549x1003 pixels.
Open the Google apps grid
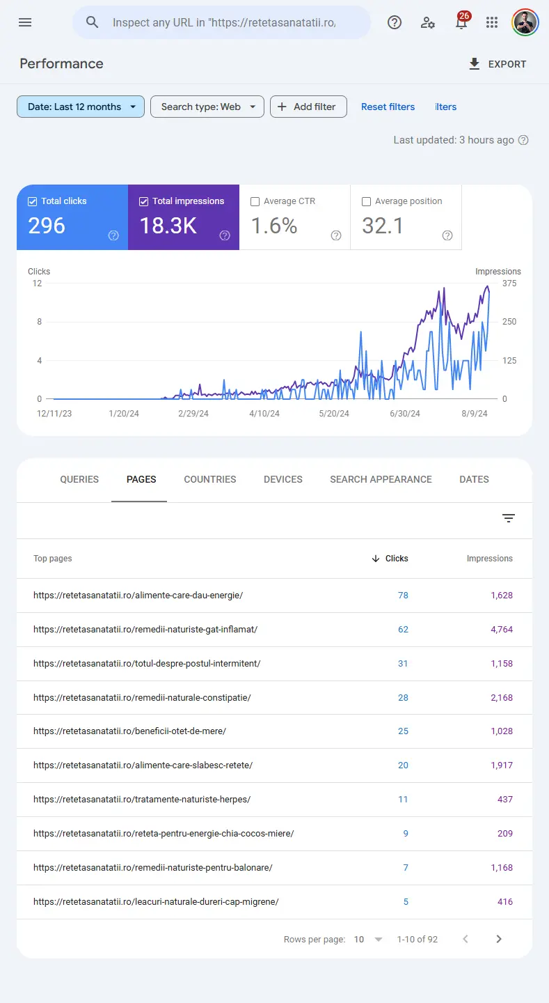click(492, 22)
